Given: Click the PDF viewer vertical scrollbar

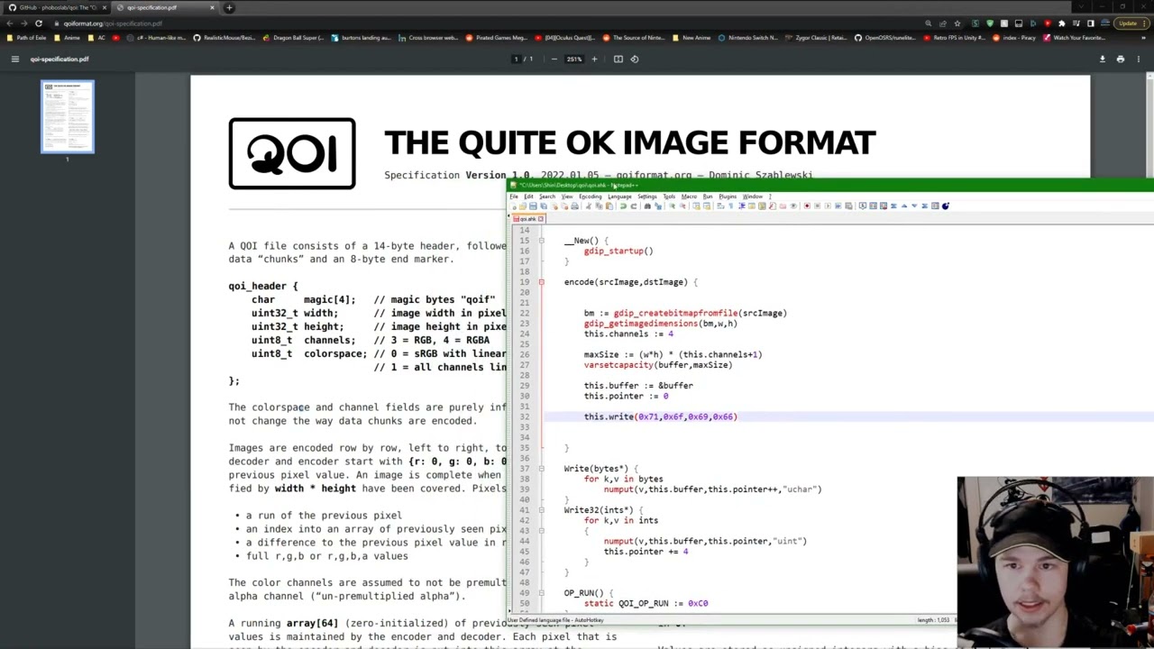Looking at the screenshot, I should 1149,126.
